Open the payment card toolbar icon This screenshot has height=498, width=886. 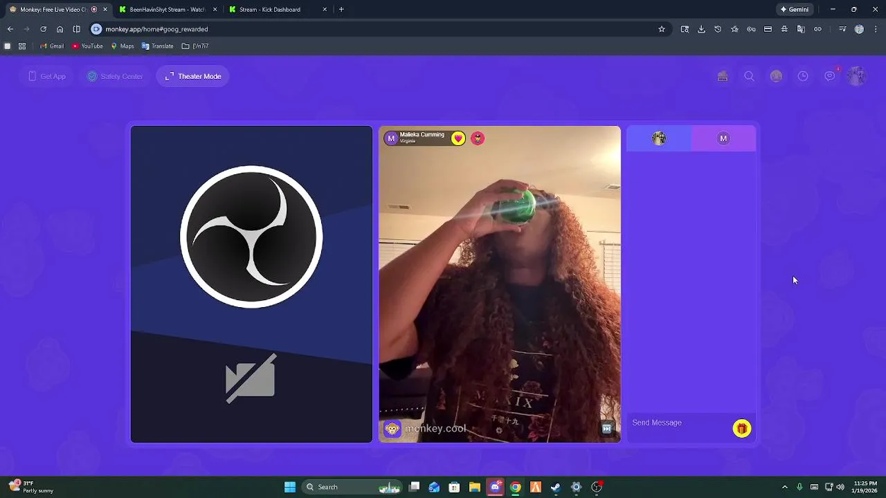768,29
